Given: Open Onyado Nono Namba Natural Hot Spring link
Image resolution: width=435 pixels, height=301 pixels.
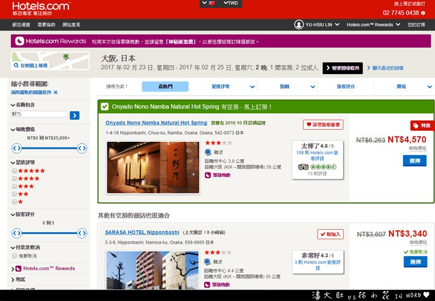Looking at the screenshot, I should click(156, 123).
